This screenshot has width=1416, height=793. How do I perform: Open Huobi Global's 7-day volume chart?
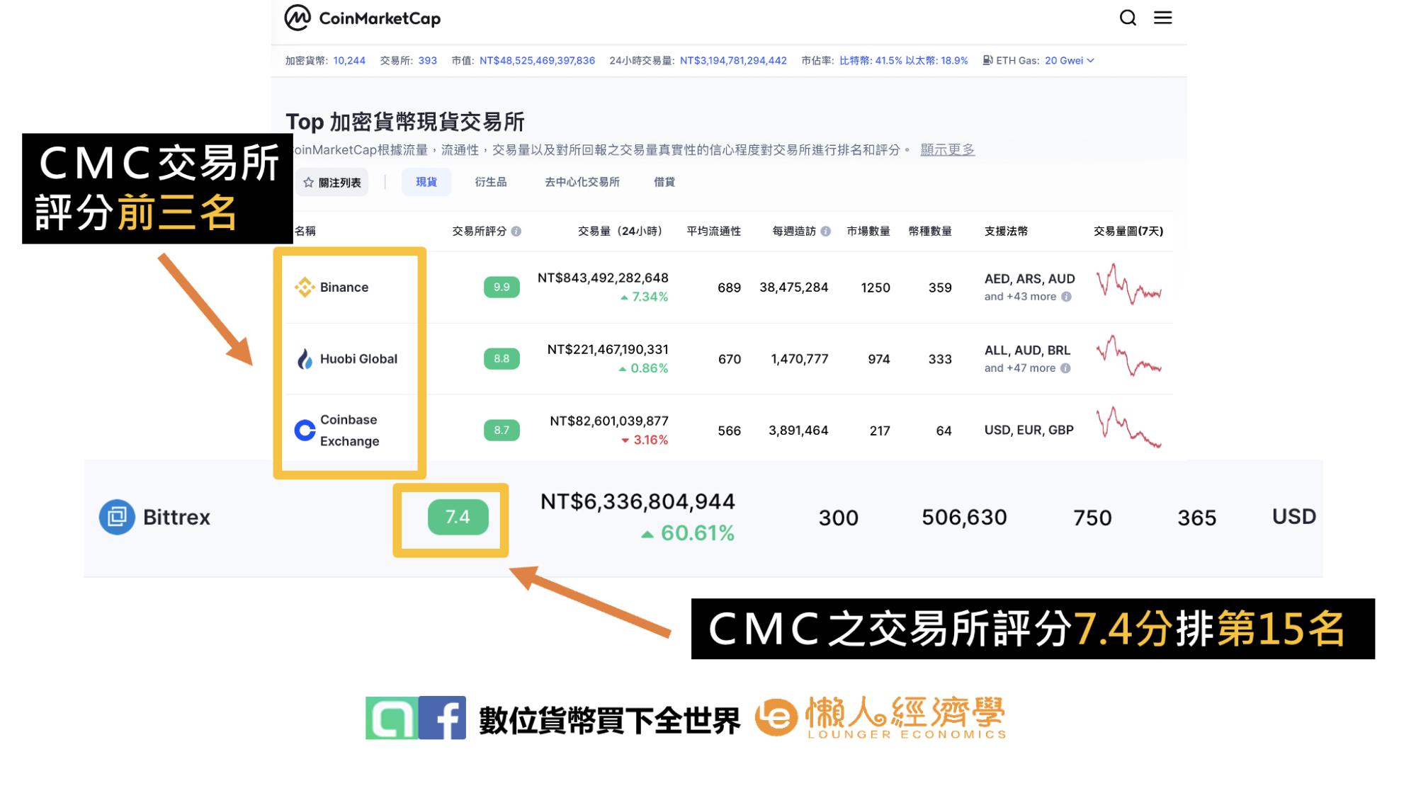pyautogui.click(x=1128, y=355)
